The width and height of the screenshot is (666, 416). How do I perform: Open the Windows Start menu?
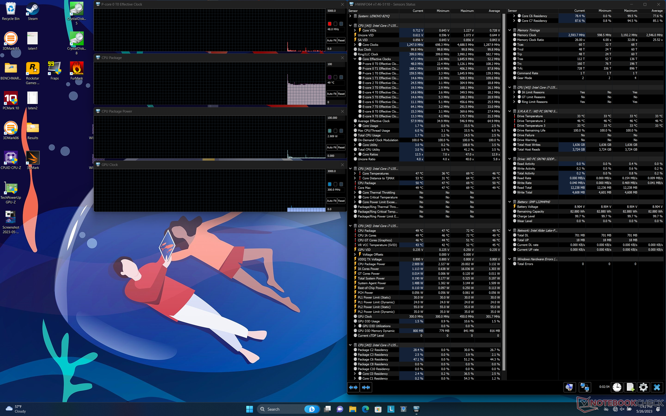pos(249,409)
